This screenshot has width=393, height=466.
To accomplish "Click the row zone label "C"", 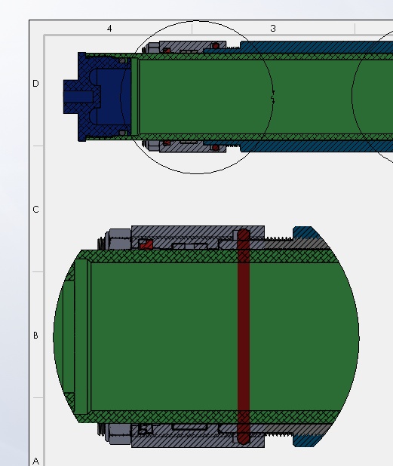I will coord(35,210).
